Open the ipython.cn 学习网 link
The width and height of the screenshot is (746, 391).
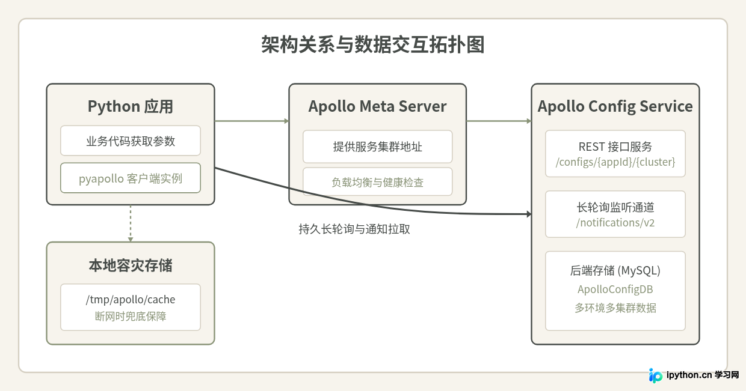point(703,375)
